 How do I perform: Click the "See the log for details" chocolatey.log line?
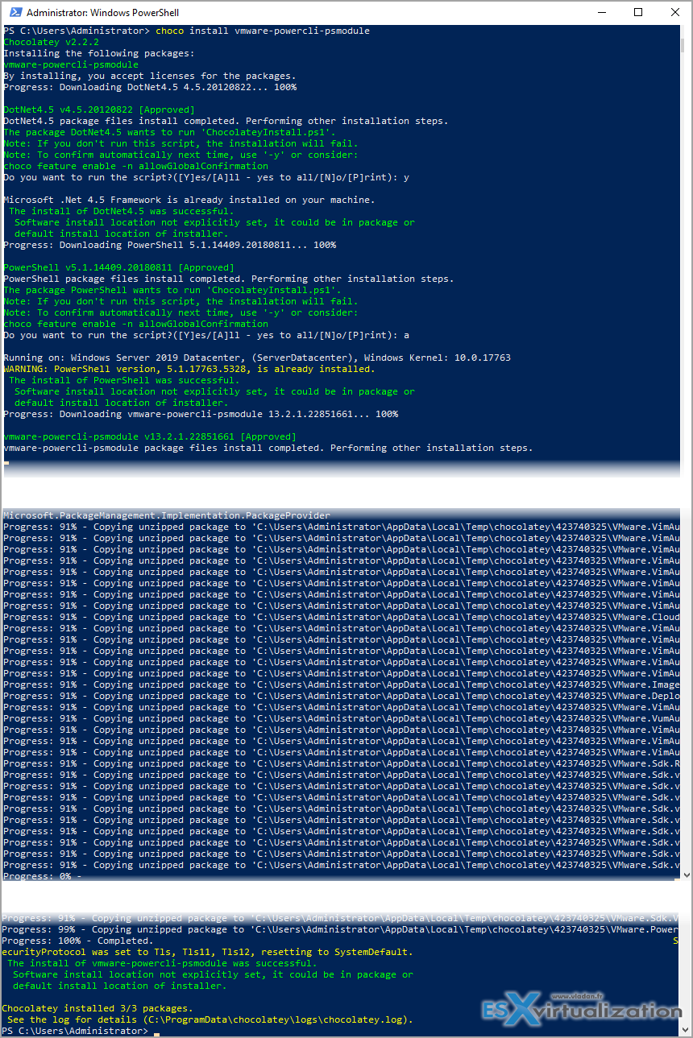pyautogui.click(x=210, y=1019)
